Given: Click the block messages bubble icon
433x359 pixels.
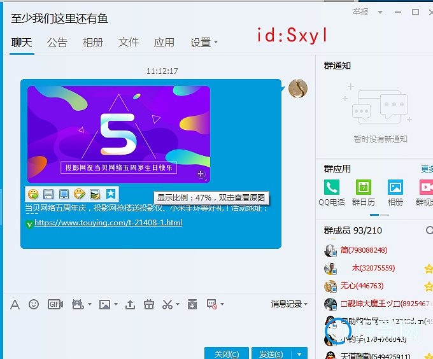Looking at the screenshot, I should (212, 304).
